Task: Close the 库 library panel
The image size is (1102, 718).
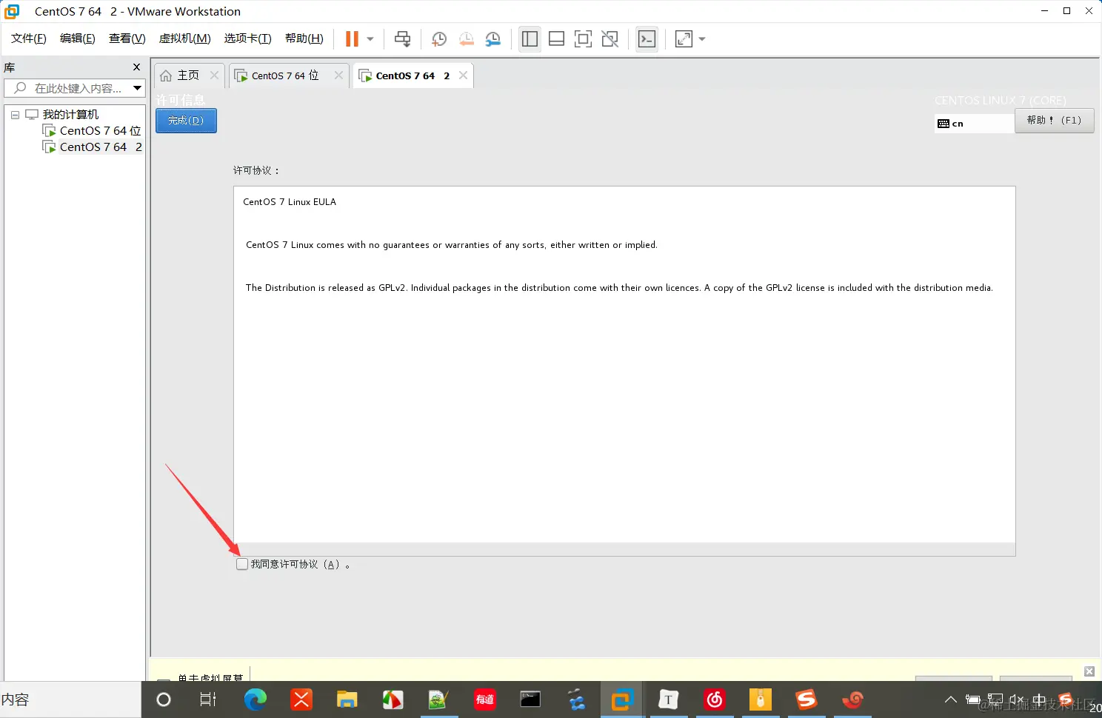Action: [x=136, y=67]
